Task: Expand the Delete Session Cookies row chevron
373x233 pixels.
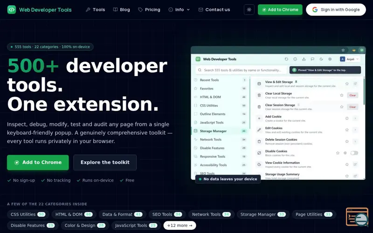Action: tap(355, 142)
